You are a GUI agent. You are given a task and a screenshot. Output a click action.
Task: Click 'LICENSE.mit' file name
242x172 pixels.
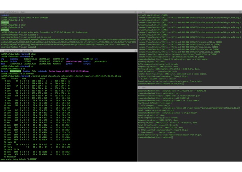pyautogui.click(x=58, y=59)
